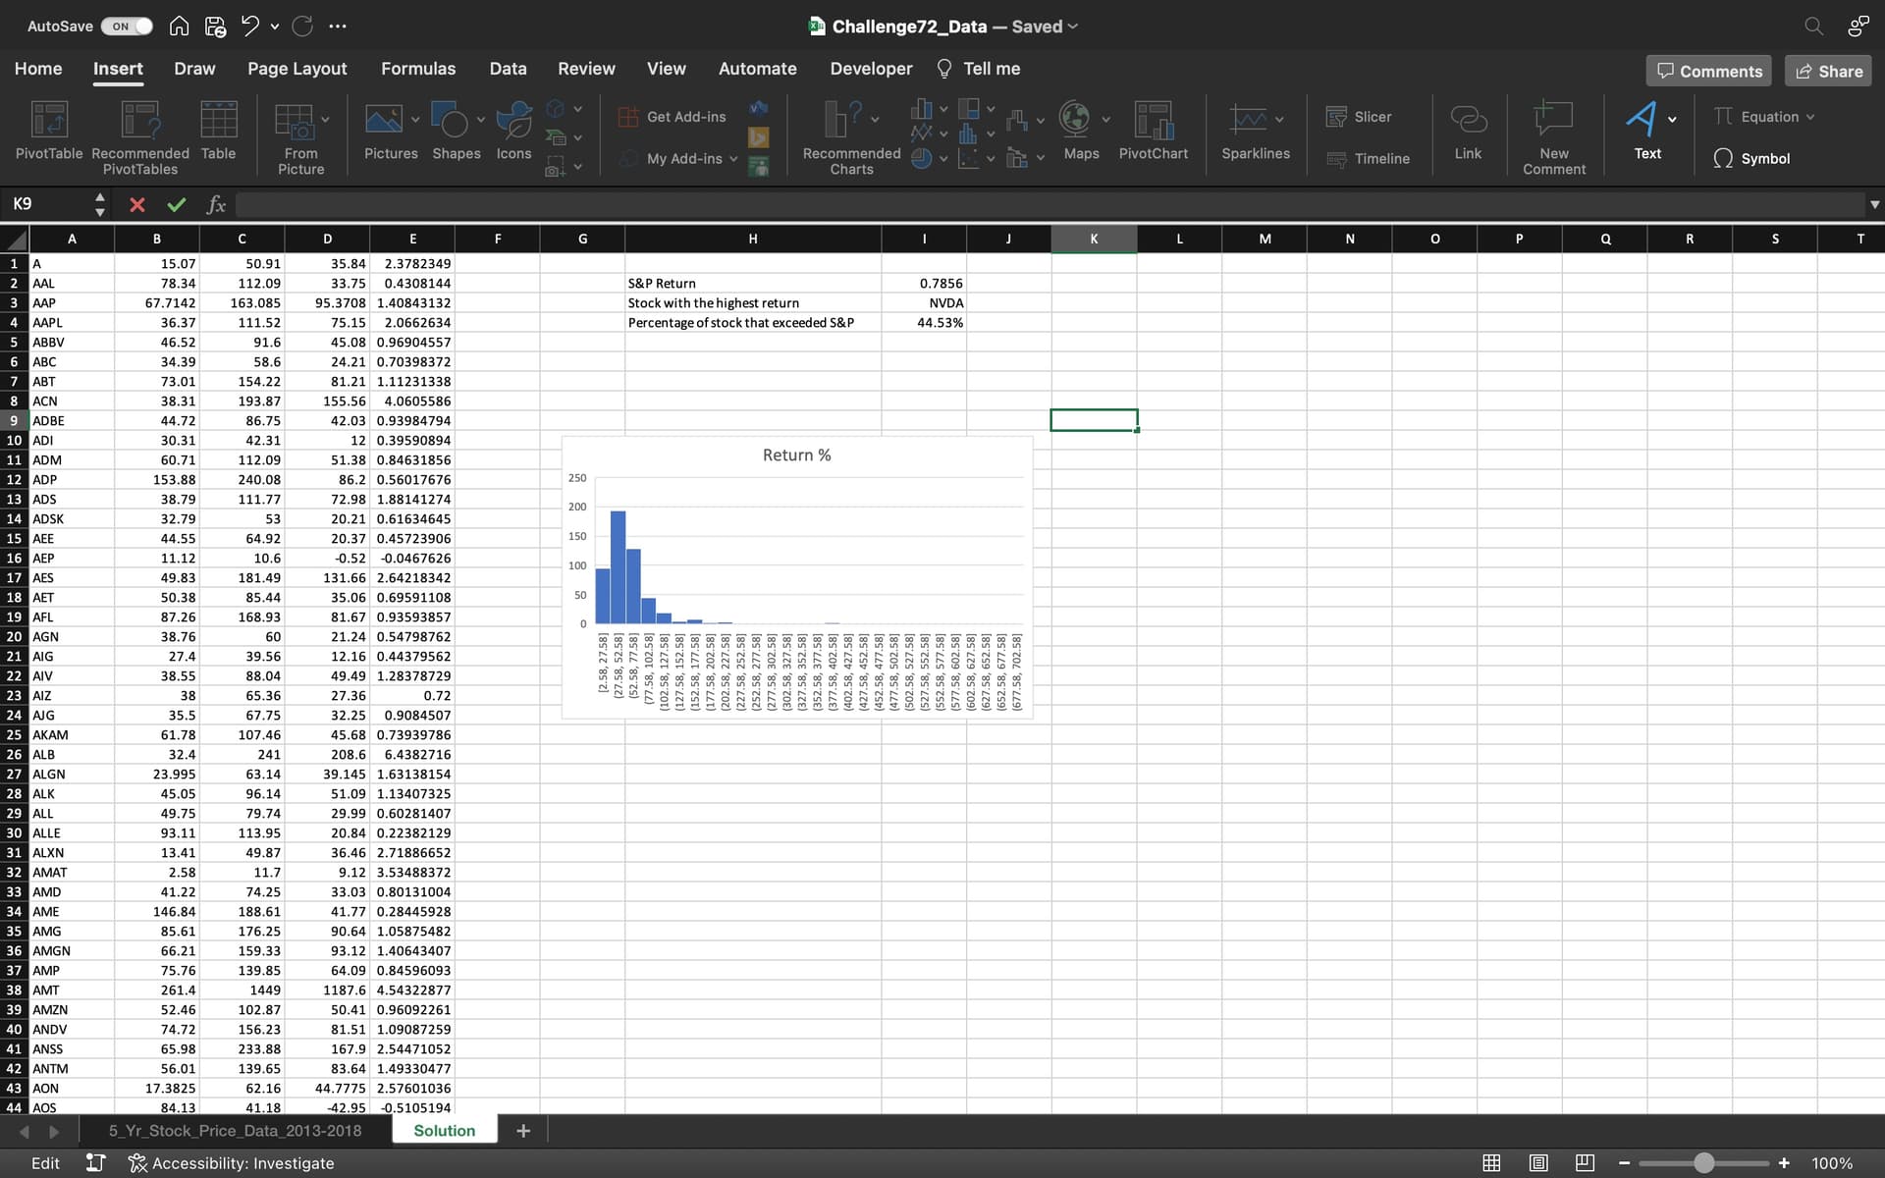Image resolution: width=1885 pixels, height=1178 pixels.
Task: Open Recommended Charts
Action: [x=851, y=137]
